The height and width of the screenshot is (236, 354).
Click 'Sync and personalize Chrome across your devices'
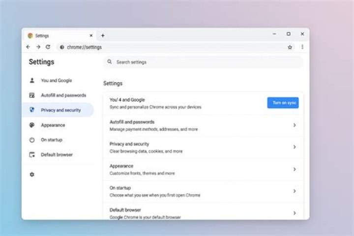155,107
